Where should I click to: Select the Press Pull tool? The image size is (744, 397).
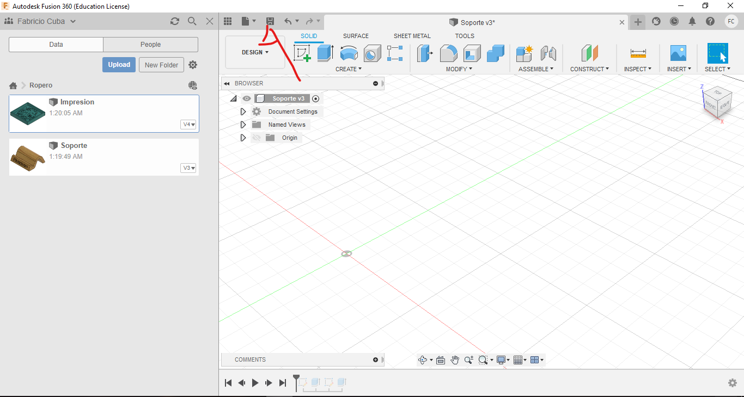point(425,53)
